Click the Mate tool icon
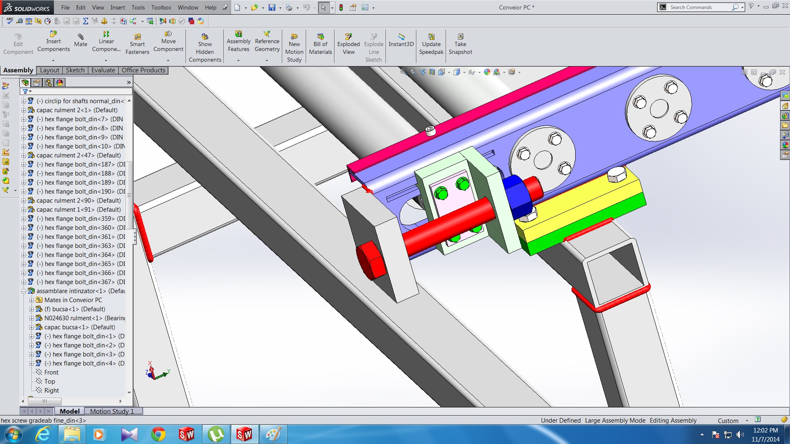Image resolution: width=790 pixels, height=444 pixels. pyautogui.click(x=81, y=37)
